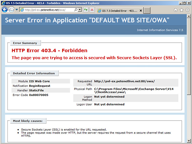Click the SSL secured page message in red
192x144 pixels.
tap(94, 58)
